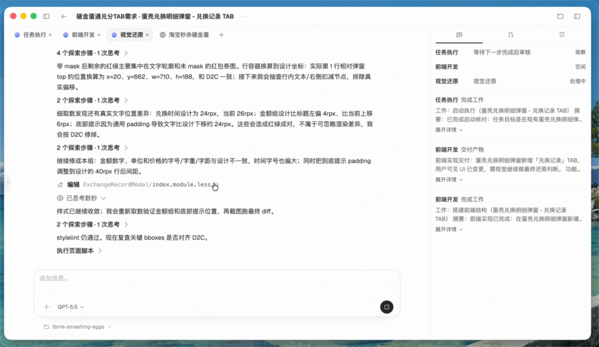Expand the 2 个探索步骤 row below 实偏移
This screenshot has width=599, height=347.
[92, 100]
